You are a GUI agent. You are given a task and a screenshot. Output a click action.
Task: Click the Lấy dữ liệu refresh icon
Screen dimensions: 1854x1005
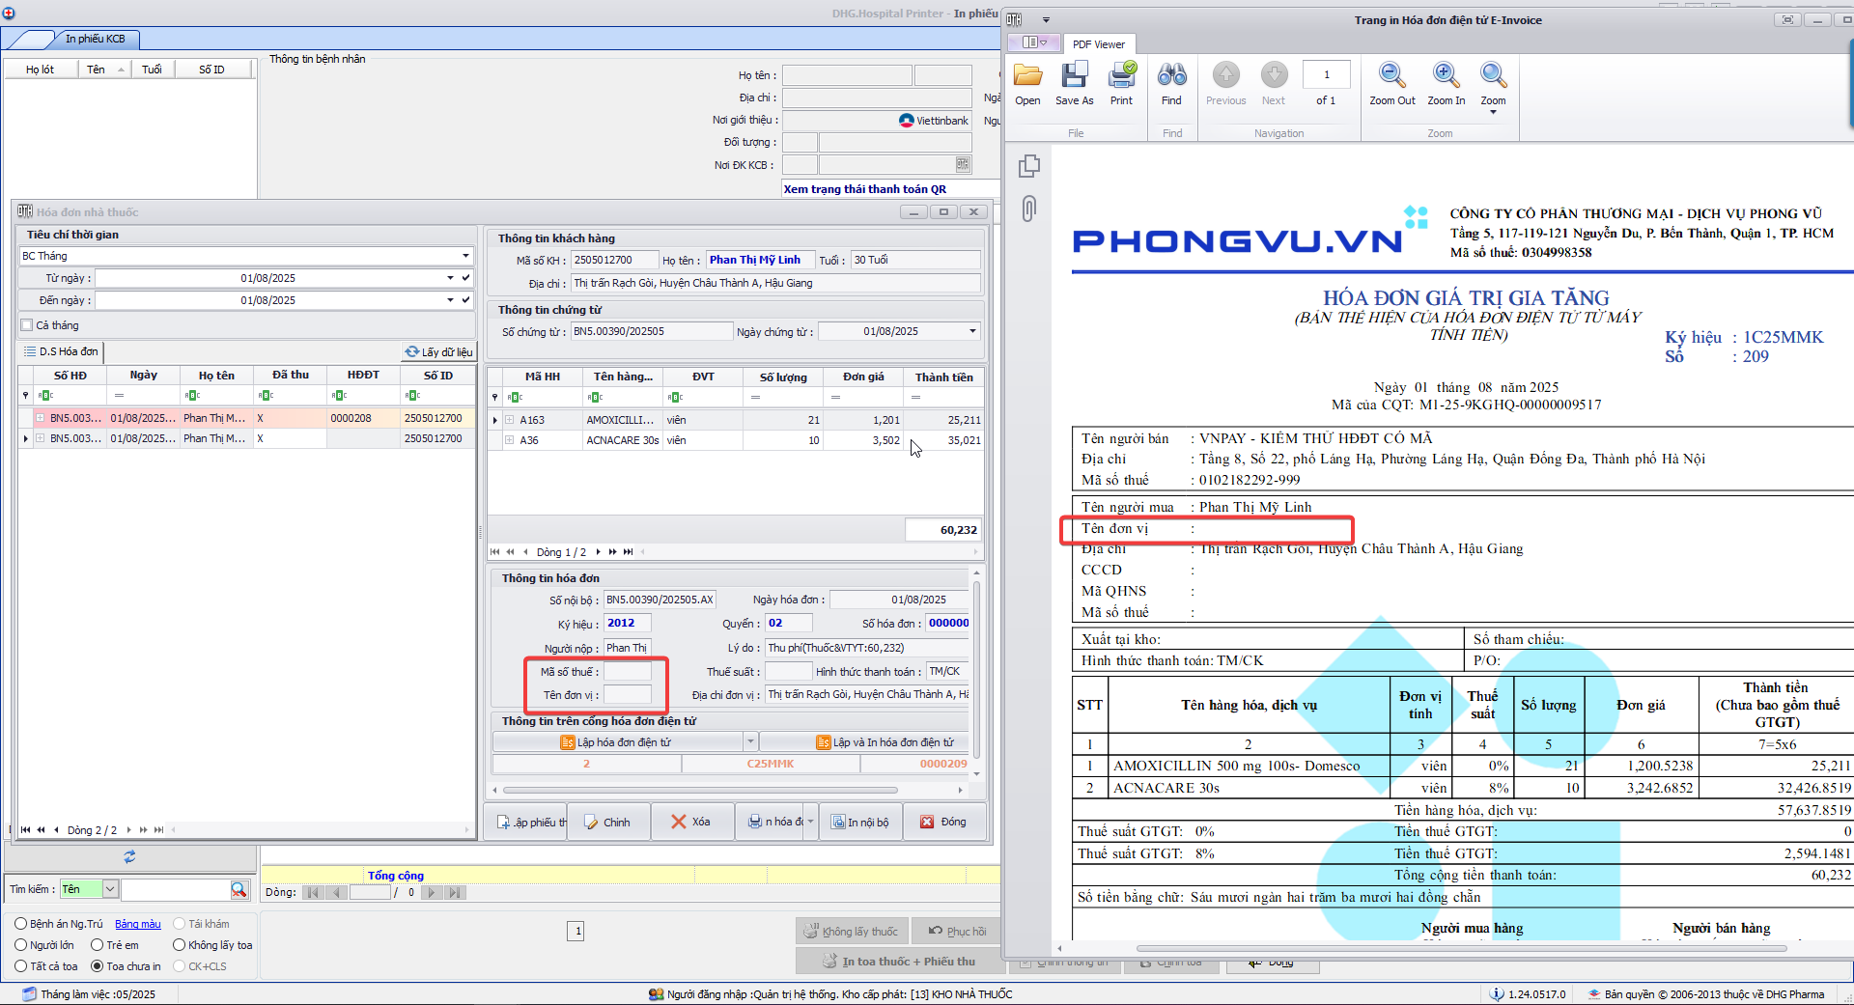click(412, 352)
